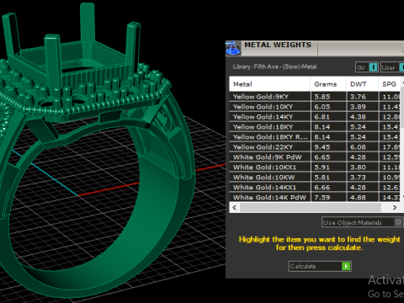Screen dimensions: 404x303
Task: Click the horizontal scrollbar track
Action: (x=311, y=207)
